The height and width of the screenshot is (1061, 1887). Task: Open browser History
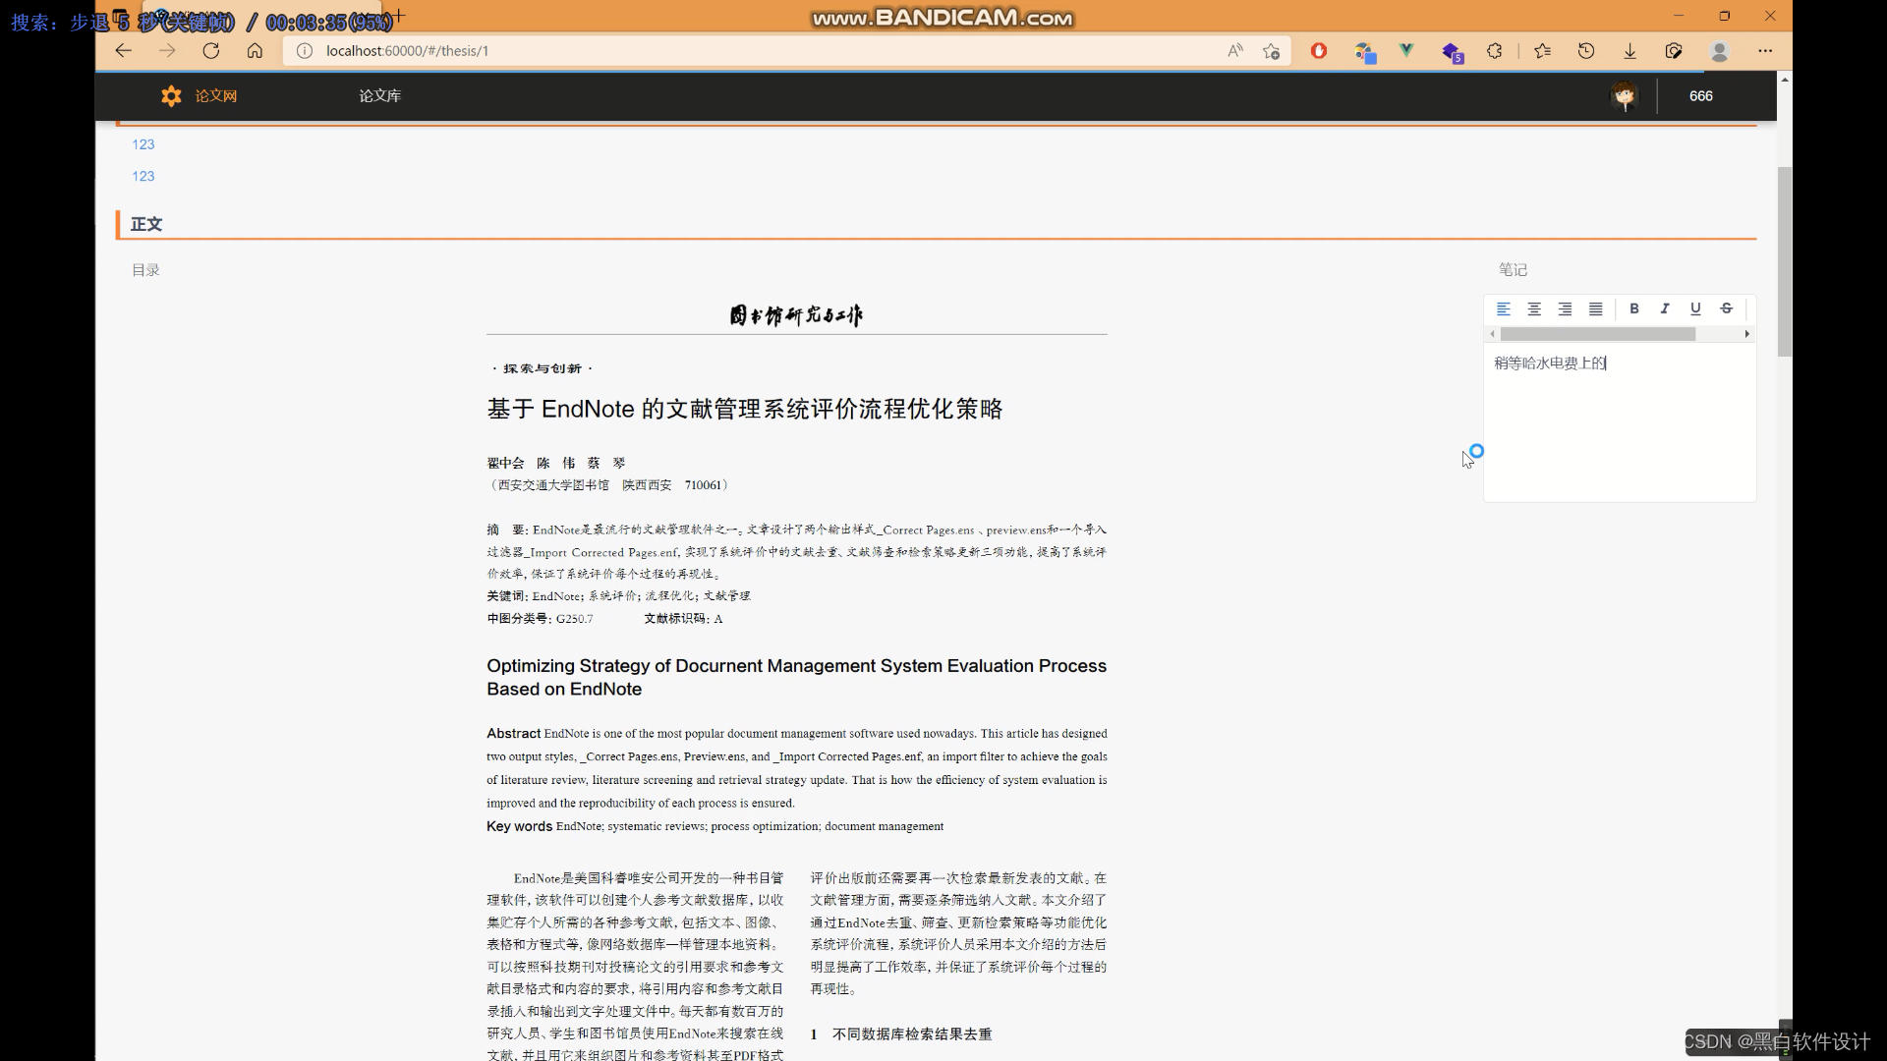(1586, 51)
